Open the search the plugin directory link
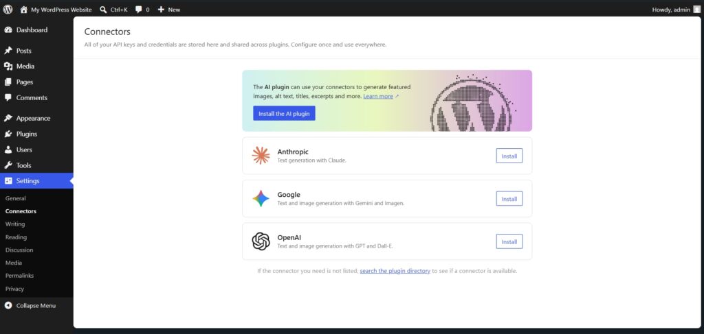704x334 pixels. pyautogui.click(x=395, y=271)
